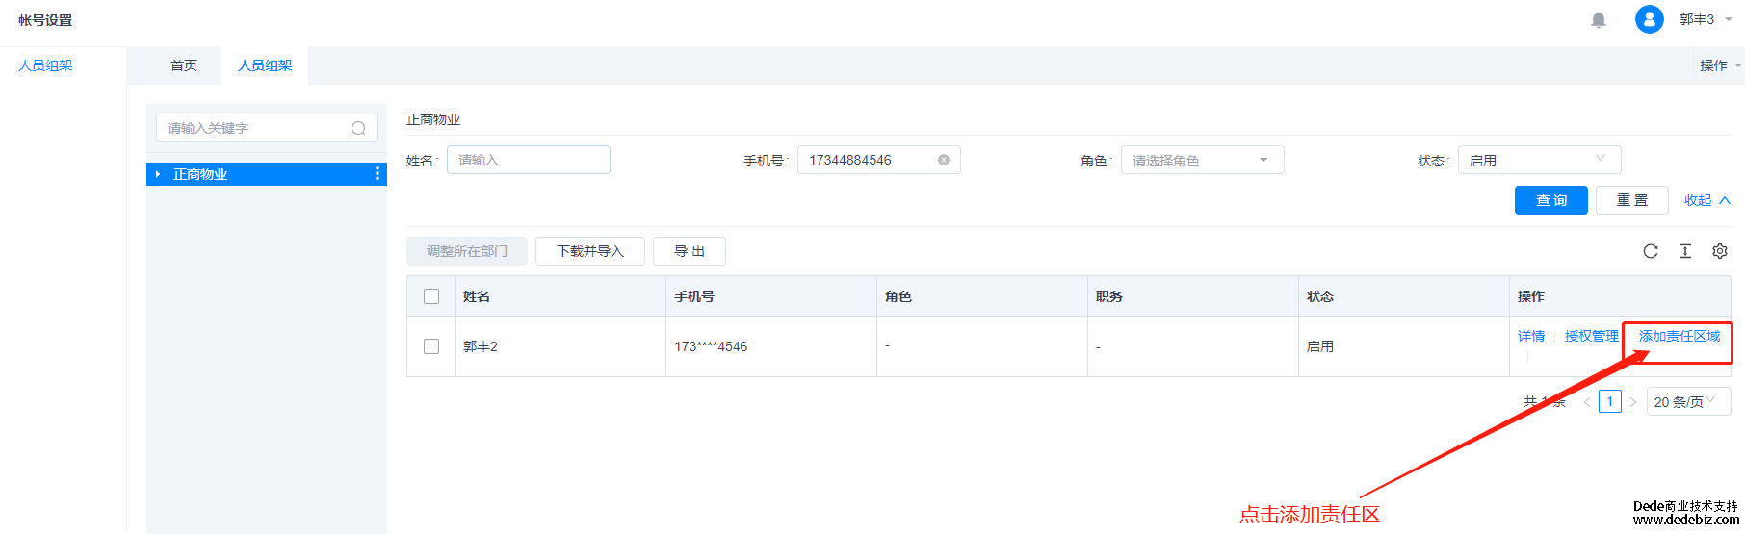
Task: Focus the 姓名 input field
Action: pos(529,160)
